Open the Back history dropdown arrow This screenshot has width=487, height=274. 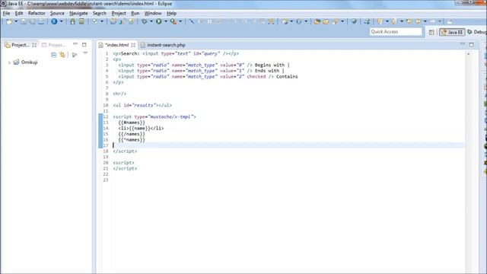point(425,21)
